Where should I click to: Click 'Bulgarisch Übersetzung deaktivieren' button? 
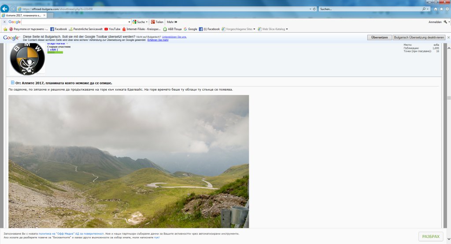419,38
